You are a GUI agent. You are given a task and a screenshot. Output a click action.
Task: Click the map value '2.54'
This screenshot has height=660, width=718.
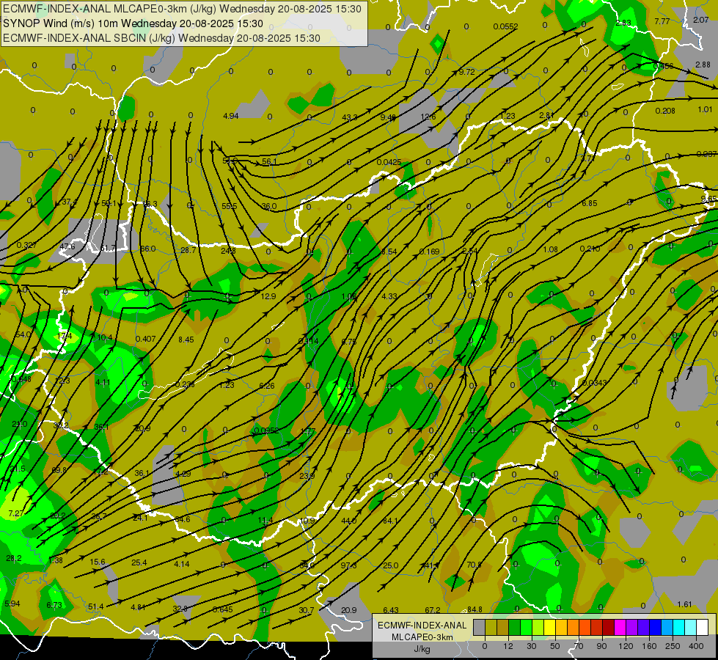coord(470,251)
